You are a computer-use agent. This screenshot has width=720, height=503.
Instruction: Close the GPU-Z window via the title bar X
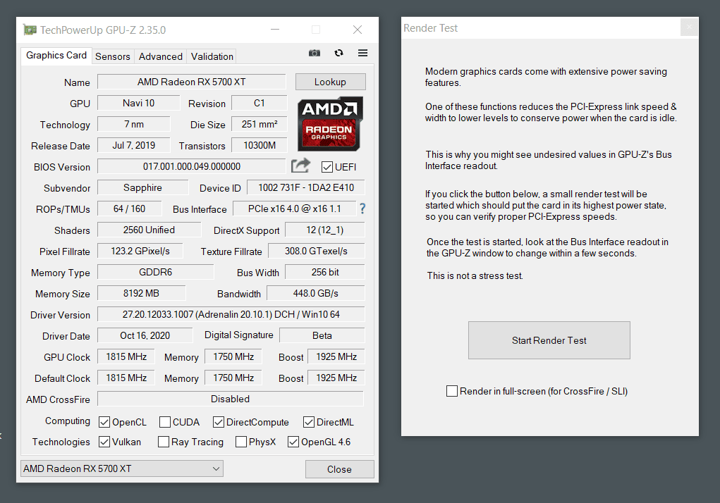click(358, 30)
